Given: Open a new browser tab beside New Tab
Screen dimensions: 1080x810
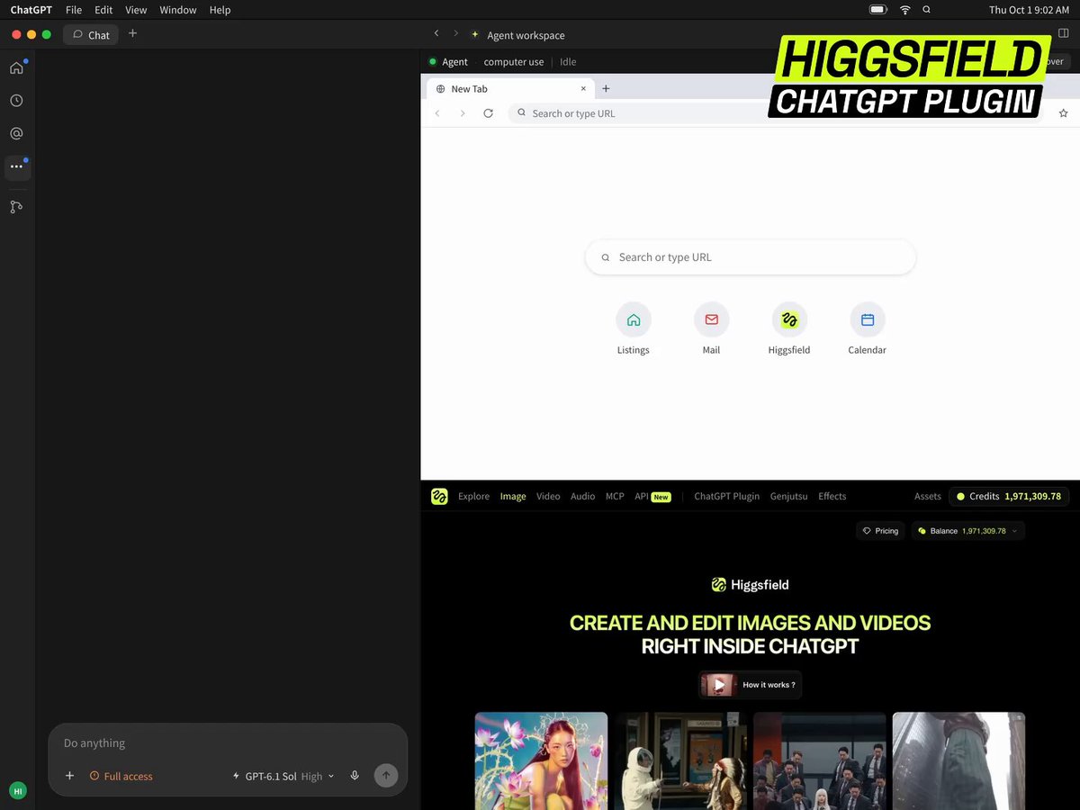Looking at the screenshot, I should [606, 88].
